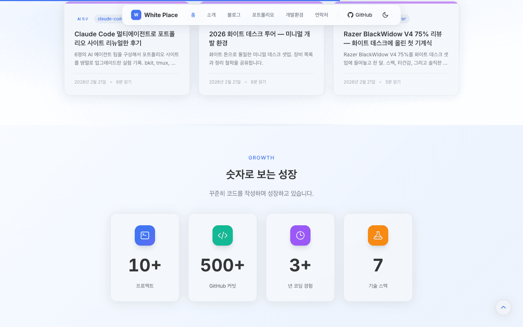523x327 pixels.
Task: Go to the 개발환경 page
Action: [x=294, y=15]
